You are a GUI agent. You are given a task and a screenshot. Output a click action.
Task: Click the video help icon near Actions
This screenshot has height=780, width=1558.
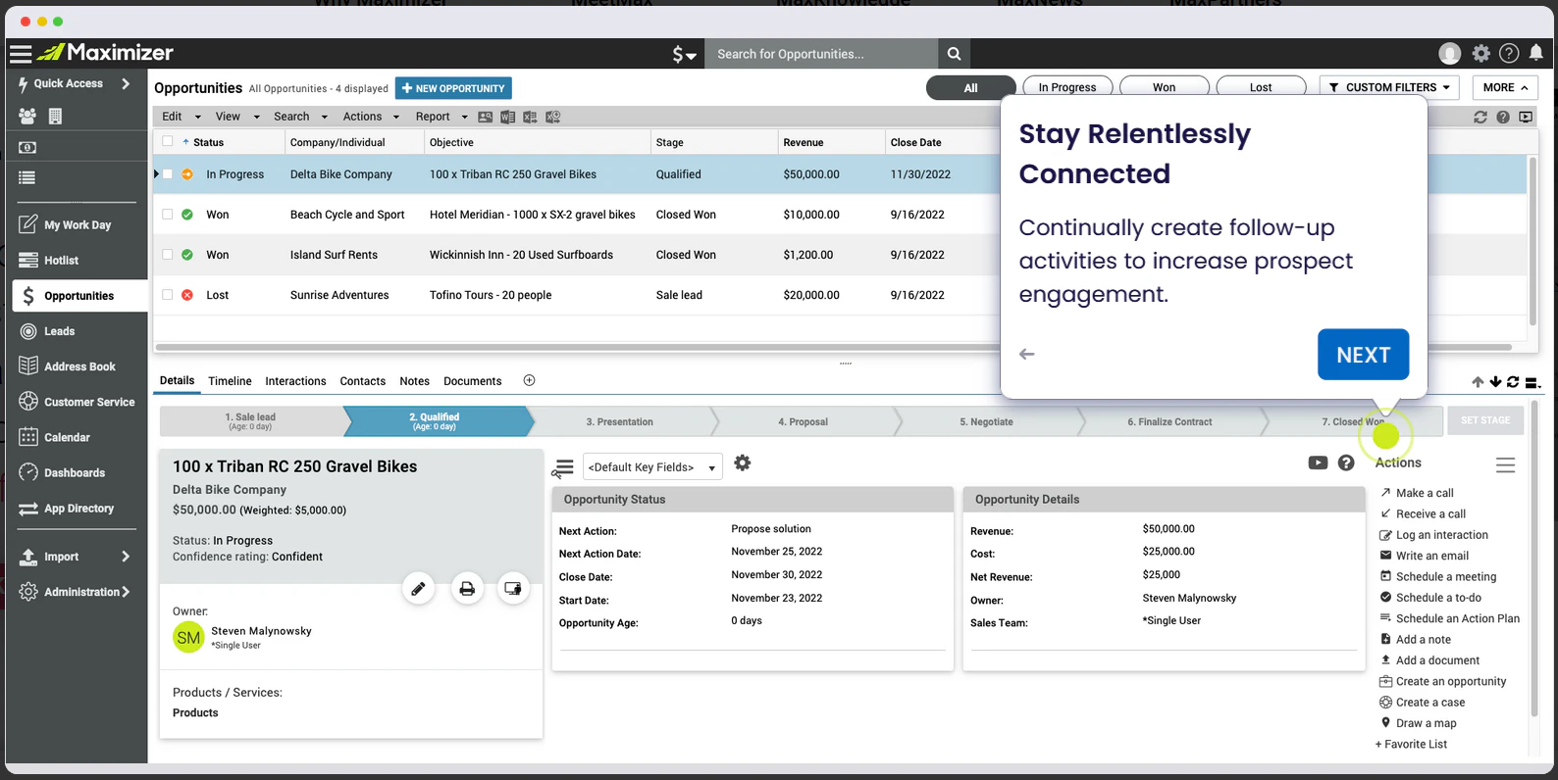[x=1318, y=463]
